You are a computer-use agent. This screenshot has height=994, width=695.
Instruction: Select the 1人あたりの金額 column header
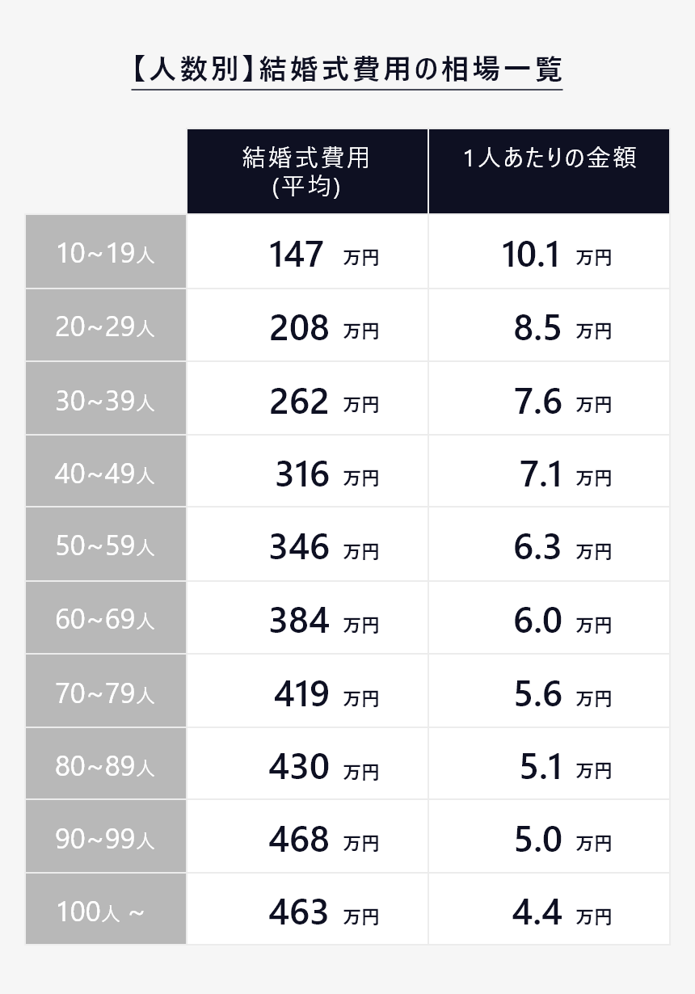549,158
